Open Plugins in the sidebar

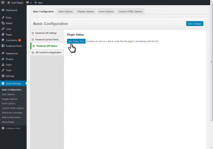tap(9, 59)
